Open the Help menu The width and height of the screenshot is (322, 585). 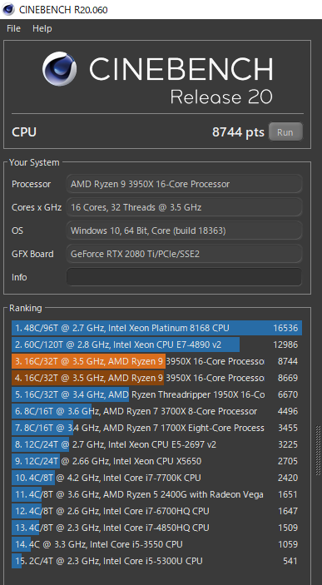point(42,28)
